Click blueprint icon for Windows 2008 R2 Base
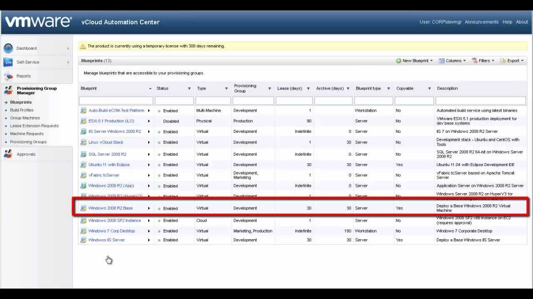Image resolution: width=533 pixels, height=299 pixels. 84,208
